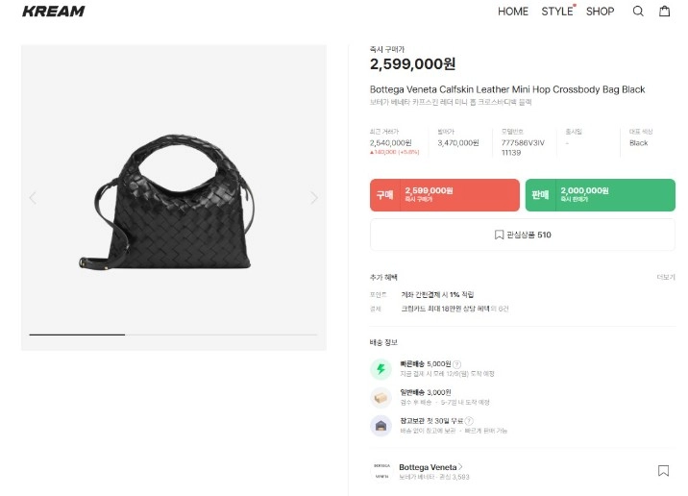Show the next product image

pos(313,198)
